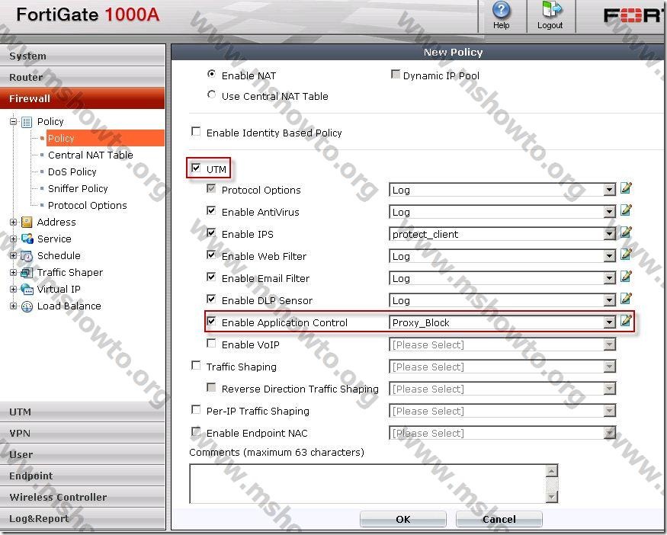The width and height of the screenshot is (667, 535).
Task: Open the DLP Sensor dropdown
Action: (502, 300)
